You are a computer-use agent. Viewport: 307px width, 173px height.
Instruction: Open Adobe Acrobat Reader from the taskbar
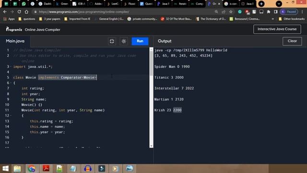pyautogui.click(x=46, y=169)
